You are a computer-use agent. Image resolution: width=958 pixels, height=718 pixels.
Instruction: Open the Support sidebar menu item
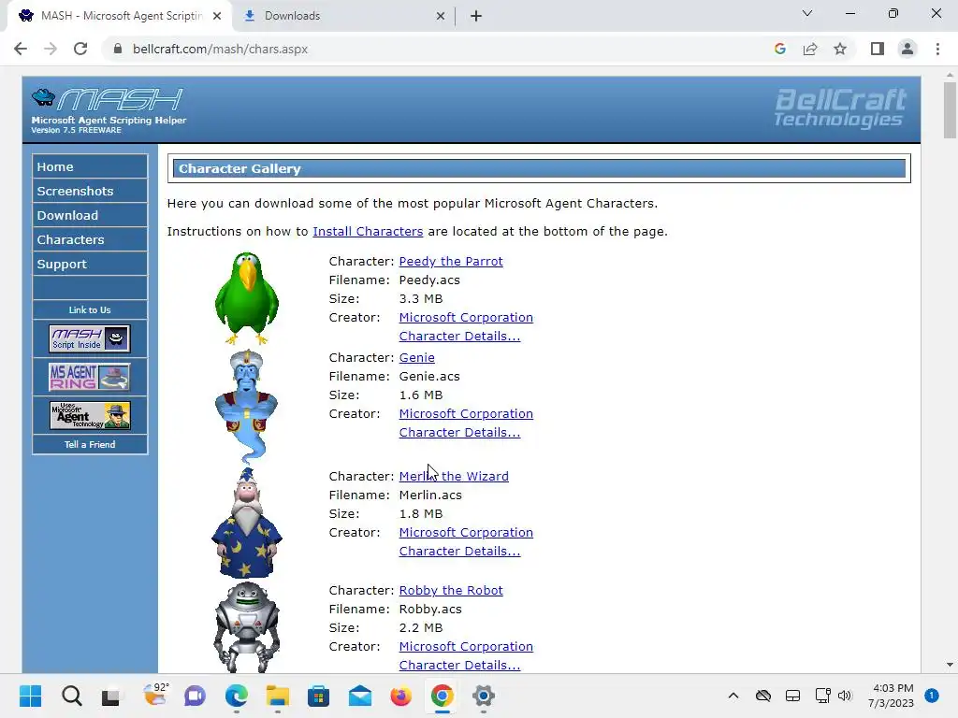[x=90, y=265]
